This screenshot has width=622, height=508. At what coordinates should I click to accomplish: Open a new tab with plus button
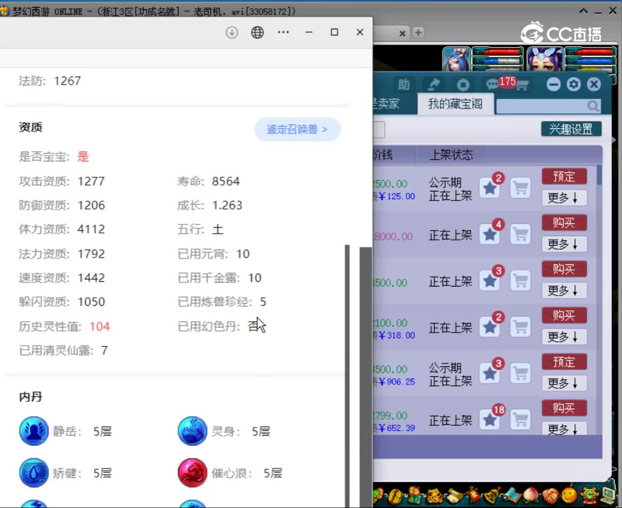point(418,33)
